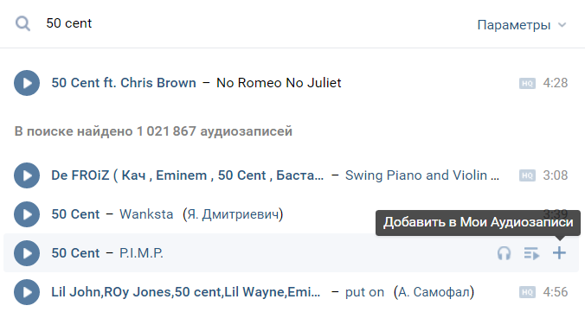585x312 pixels.
Task: Play No Romeo No Juliet track
Action: pos(27,83)
